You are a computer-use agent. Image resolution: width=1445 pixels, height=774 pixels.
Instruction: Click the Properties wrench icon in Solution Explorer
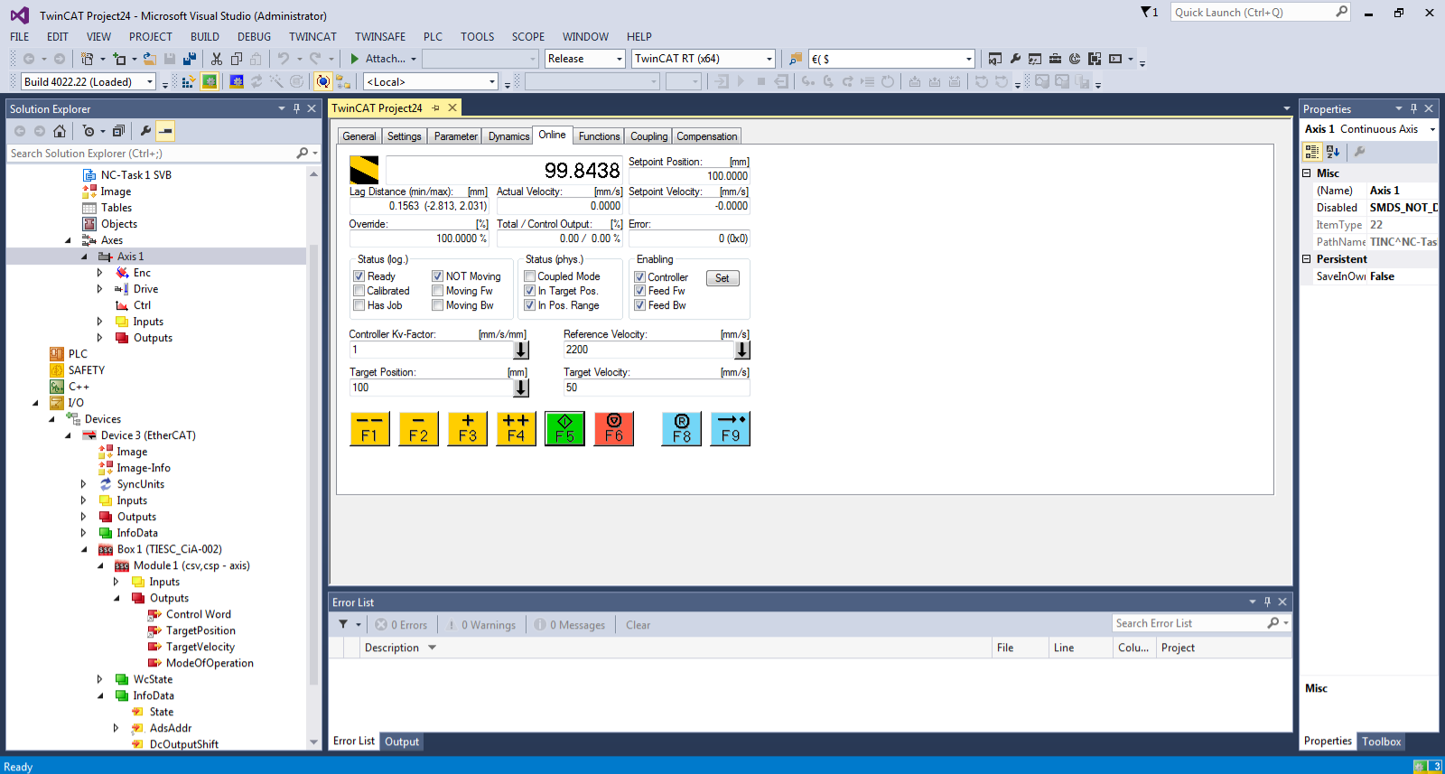click(145, 131)
